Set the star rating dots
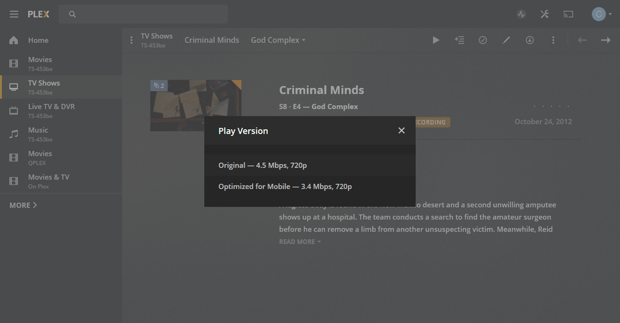 click(551, 106)
